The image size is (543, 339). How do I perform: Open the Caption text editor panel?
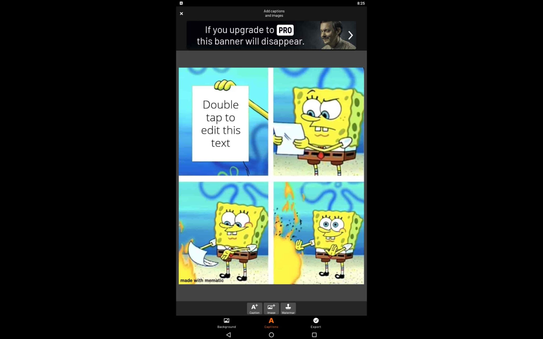click(x=254, y=309)
